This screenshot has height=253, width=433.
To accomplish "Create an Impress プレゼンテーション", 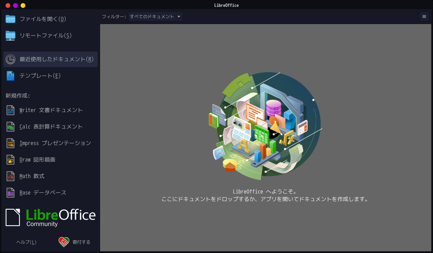I will click(x=51, y=143).
